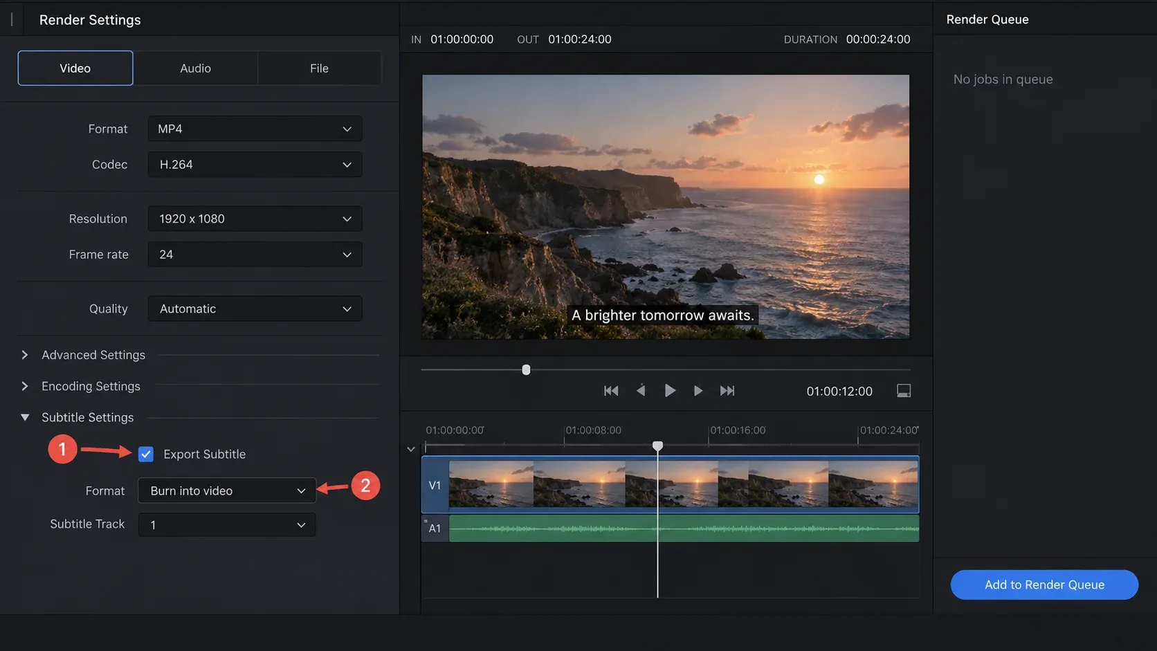Click the Add to Render Queue button

[x=1044, y=585]
